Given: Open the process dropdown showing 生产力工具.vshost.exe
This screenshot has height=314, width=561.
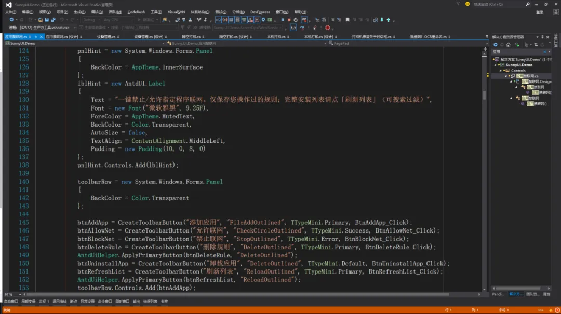Looking at the screenshot, I should tap(47, 28).
